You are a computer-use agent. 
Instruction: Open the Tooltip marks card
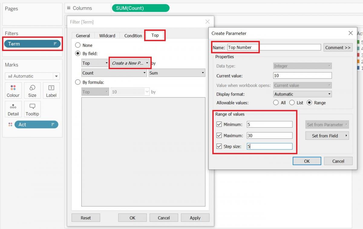pos(32,109)
